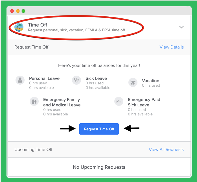
Task: Collapse the Time Off section chevron
Action: (x=181, y=27)
